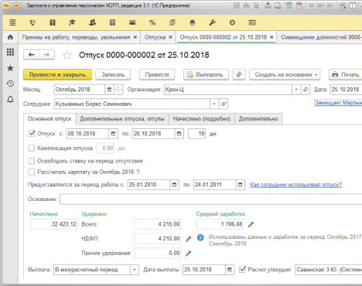The image size is (362, 286).
Task: Navigate forward with right arrow button
Action: 46,55
